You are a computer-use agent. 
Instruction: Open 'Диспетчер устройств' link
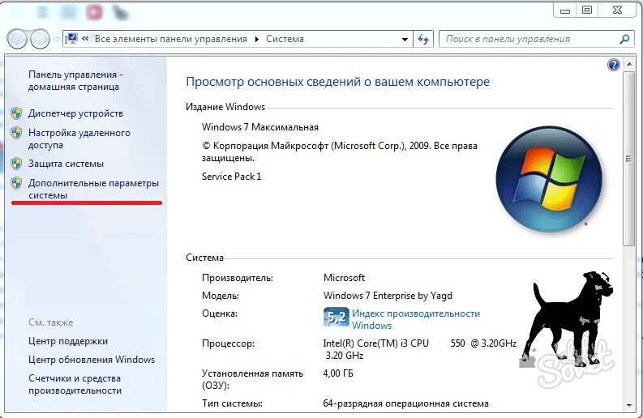[75, 113]
